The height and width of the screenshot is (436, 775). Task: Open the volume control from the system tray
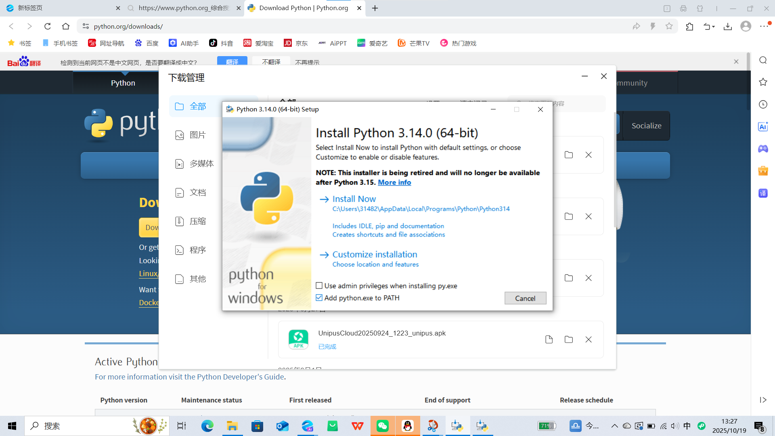click(674, 426)
